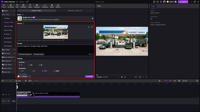200x112 pixels.
Task: Click the uploaded Sunset Fuels thumbnail
Action: (55, 32)
